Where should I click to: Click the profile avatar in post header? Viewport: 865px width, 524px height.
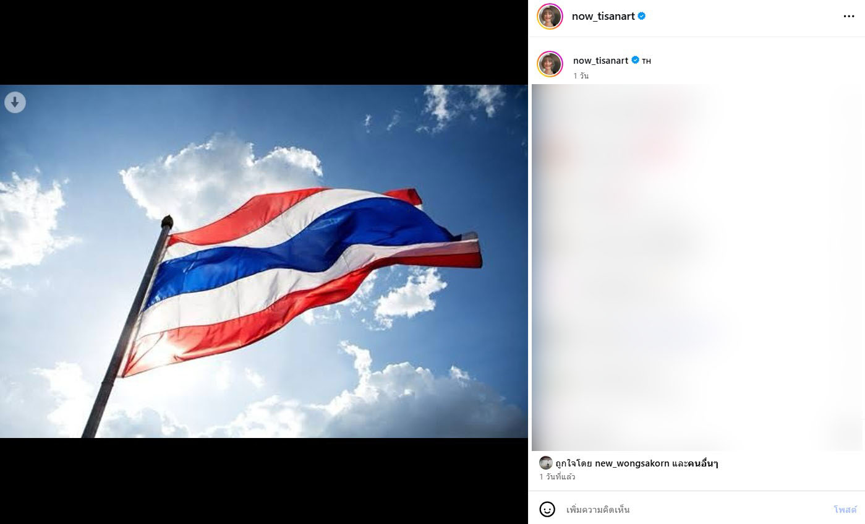550,16
